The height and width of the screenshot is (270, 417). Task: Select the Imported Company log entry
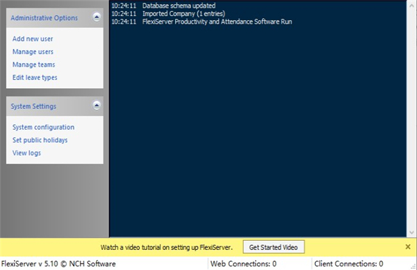click(x=168, y=14)
